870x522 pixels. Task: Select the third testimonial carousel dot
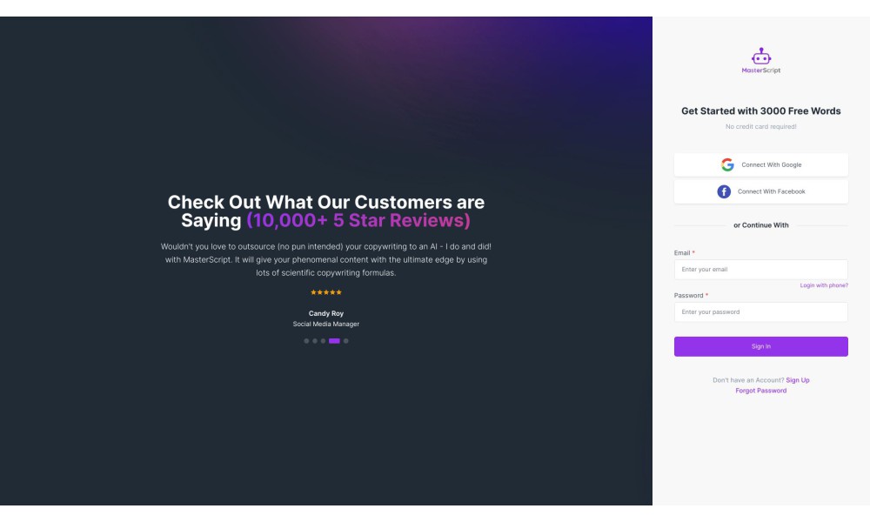pos(323,341)
